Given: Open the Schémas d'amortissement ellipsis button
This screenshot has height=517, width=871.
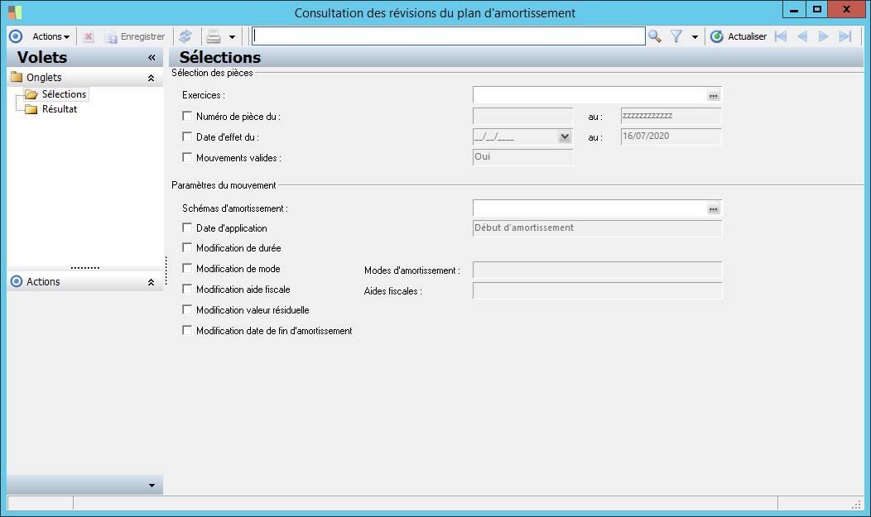Looking at the screenshot, I should point(713,208).
